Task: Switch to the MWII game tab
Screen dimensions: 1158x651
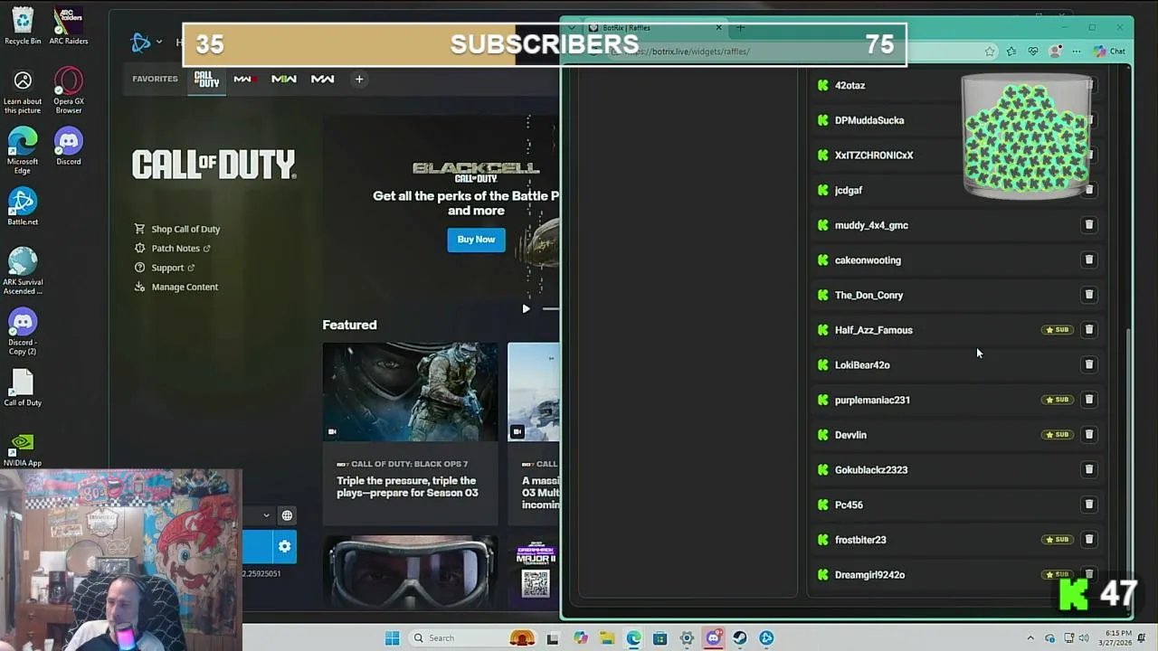Action: tap(284, 80)
